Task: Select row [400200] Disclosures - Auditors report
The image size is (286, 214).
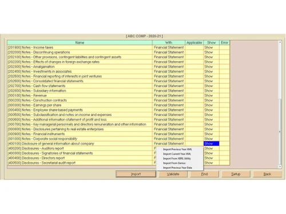Action: click(x=80, y=148)
